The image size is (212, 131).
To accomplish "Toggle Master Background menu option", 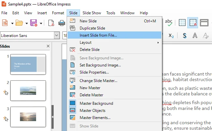I will click(114, 103).
